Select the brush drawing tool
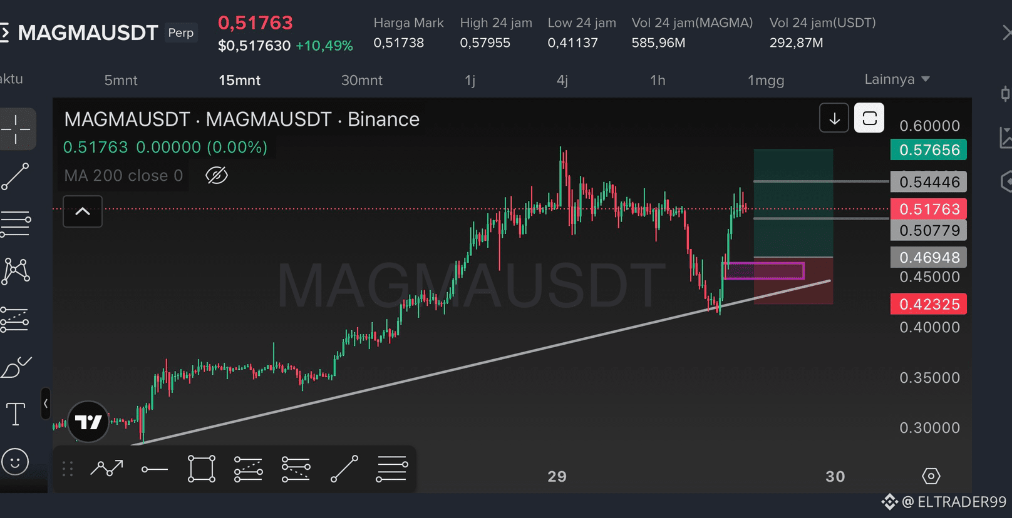The width and height of the screenshot is (1012, 518). pyautogui.click(x=16, y=367)
